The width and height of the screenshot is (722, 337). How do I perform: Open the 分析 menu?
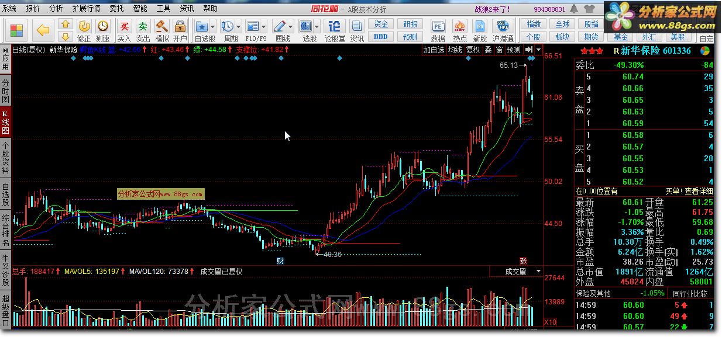coord(56,9)
